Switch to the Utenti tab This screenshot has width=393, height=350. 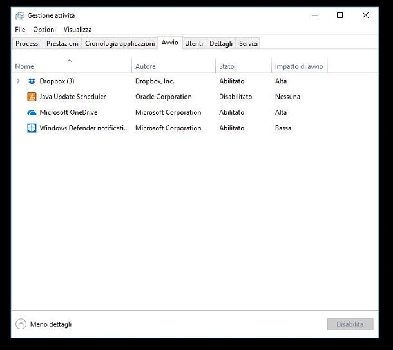tap(194, 44)
